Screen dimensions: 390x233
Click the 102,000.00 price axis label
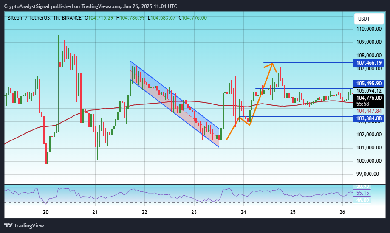(369, 135)
